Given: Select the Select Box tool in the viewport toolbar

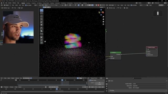Looking at the screenshot, I should 41,10.
